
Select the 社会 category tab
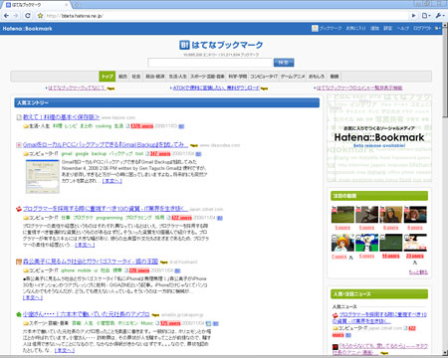click(136, 77)
